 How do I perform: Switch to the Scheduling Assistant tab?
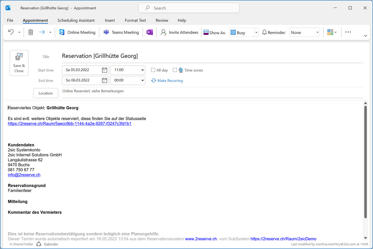(x=76, y=21)
